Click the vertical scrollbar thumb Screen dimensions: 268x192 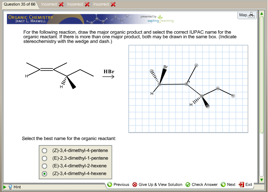tap(261, 74)
